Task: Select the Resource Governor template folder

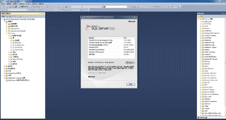Action: pos(211,80)
